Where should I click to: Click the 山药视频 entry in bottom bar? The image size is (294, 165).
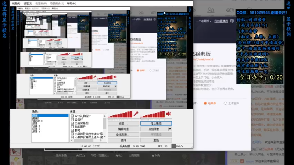pyautogui.click(x=134, y=155)
